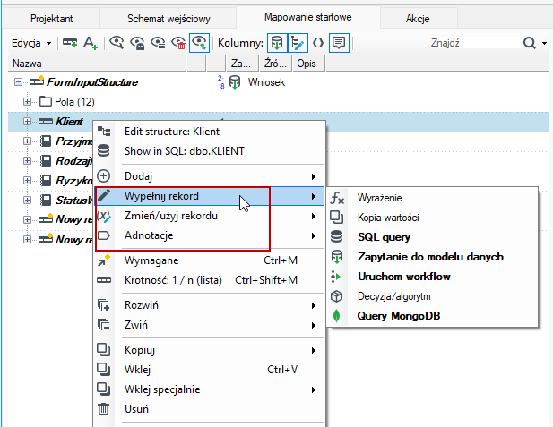This screenshot has width=553, height=427.
Task: Select SQL query in the submenu
Action: 432,237
